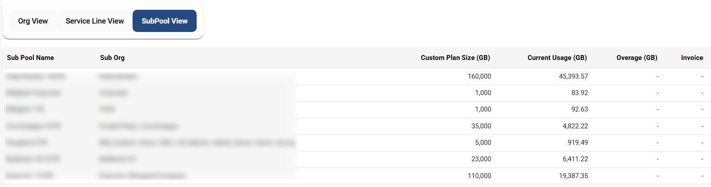The image size is (711, 187).
Task: Switch to the Org View tab
Action: (x=33, y=21)
